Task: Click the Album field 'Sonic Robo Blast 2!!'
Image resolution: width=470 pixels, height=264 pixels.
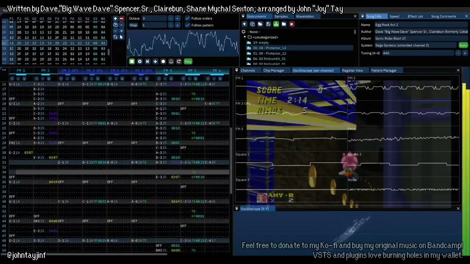Action: [x=421, y=38]
